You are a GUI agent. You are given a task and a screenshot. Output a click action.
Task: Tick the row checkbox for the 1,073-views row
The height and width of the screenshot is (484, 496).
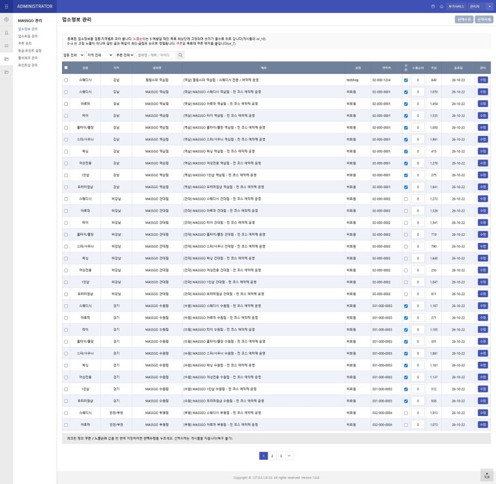click(66, 425)
